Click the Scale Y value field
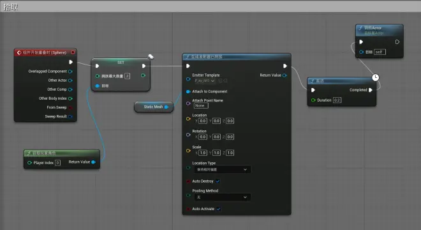The width and height of the screenshot is (421, 230). pos(216,153)
